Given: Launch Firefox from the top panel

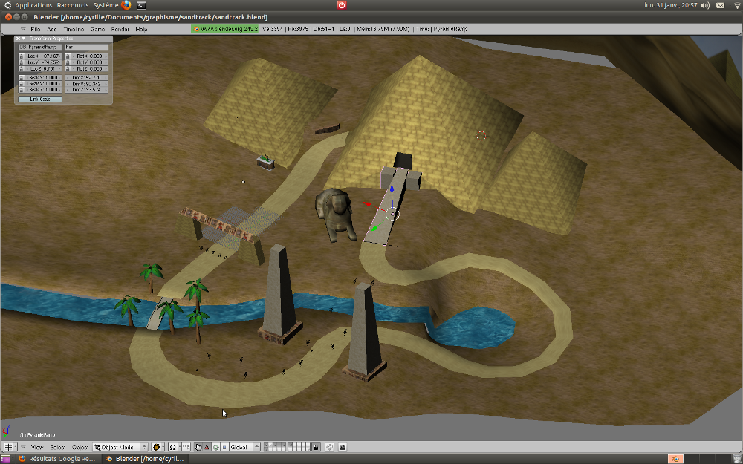Looking at the screenshot, I should 126,5.
